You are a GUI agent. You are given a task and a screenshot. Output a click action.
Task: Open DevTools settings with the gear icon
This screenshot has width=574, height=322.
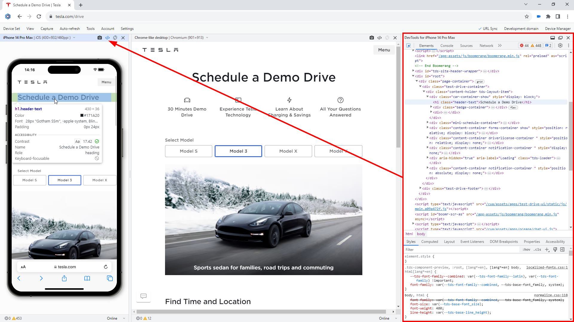click(x=560, y=45)
